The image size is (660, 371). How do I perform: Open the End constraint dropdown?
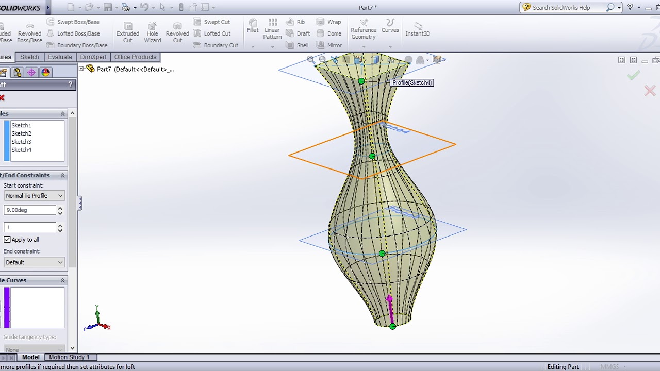[x=34, y=262]
